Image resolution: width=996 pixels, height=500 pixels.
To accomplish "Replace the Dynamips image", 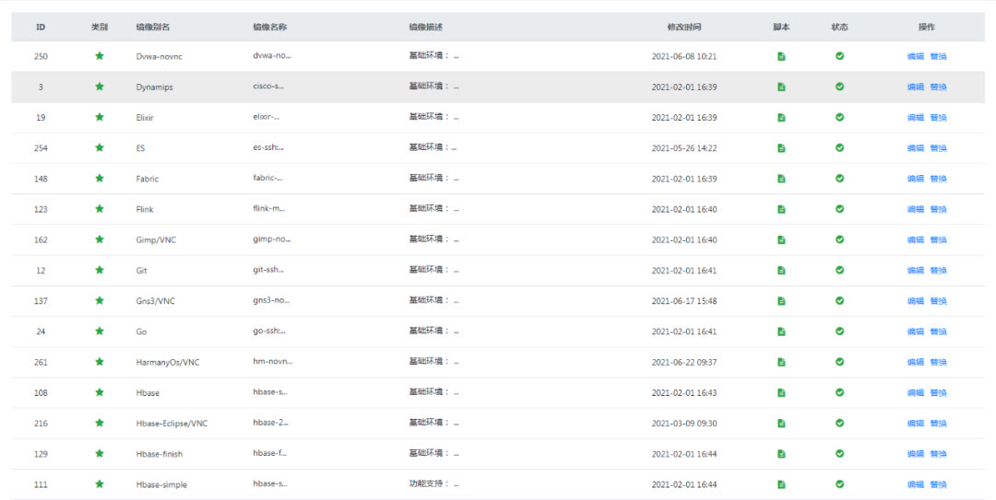I will pos(938,87).
